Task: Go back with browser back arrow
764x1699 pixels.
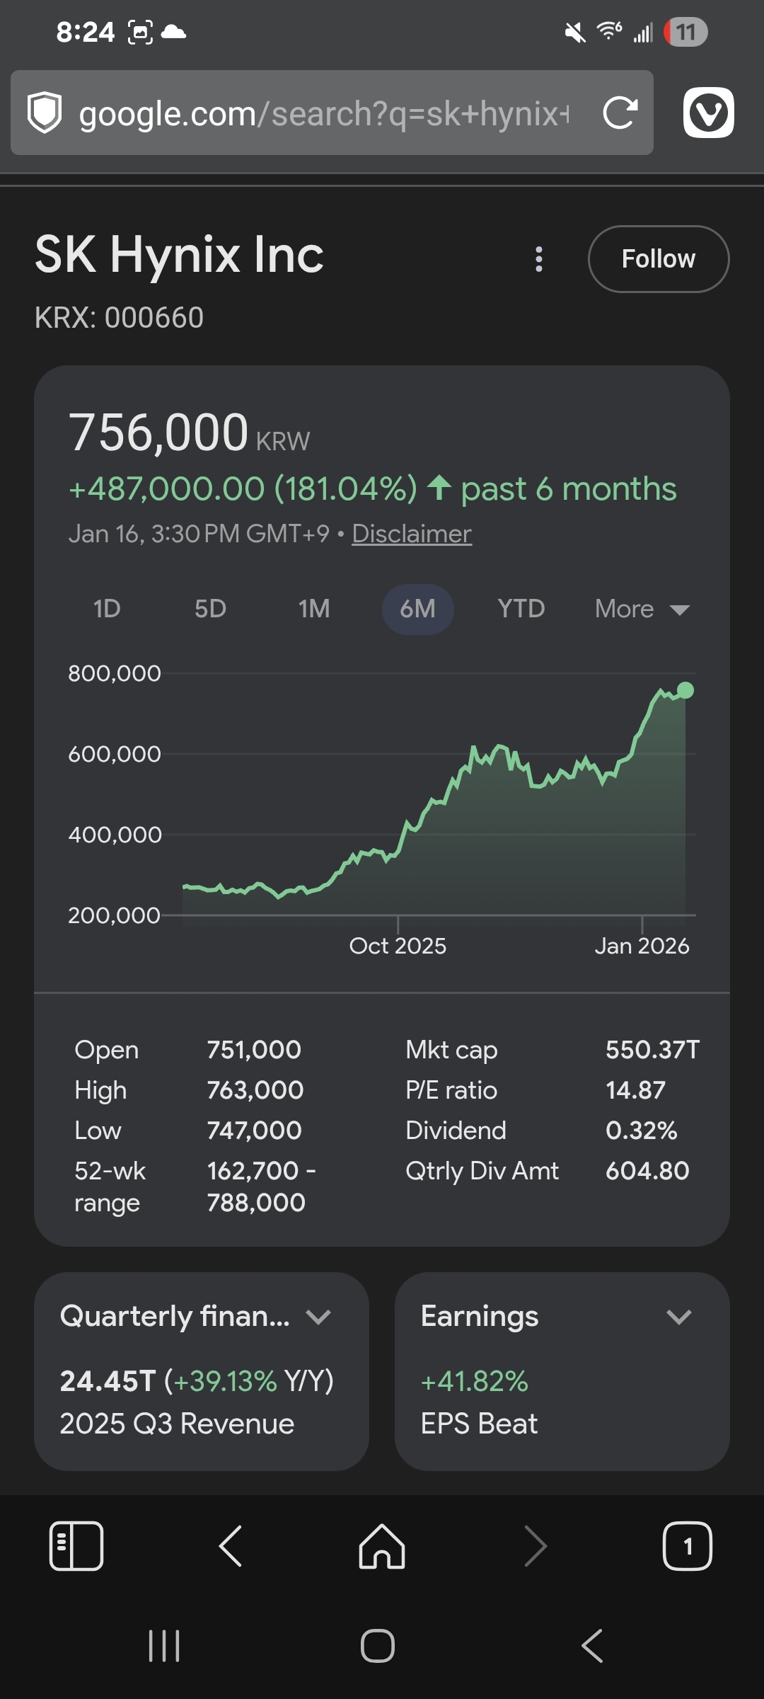Action: click(231, 1546)
